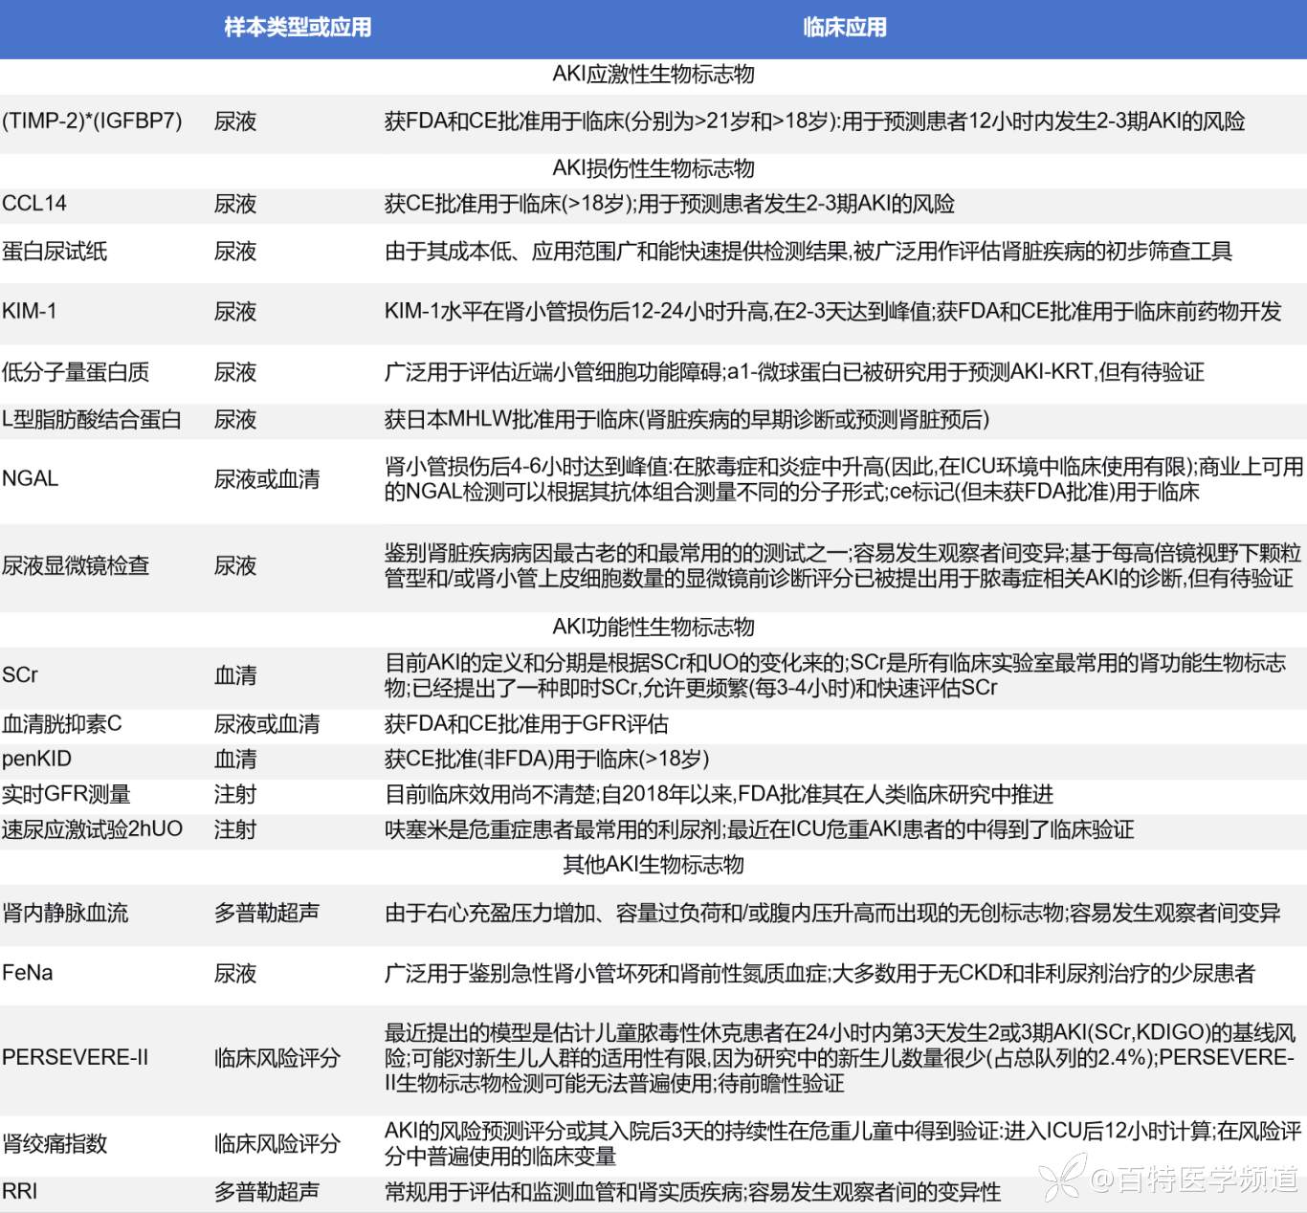
Task: Click the 血清胱抑素C row label
Action: click(x=62, y=723)
